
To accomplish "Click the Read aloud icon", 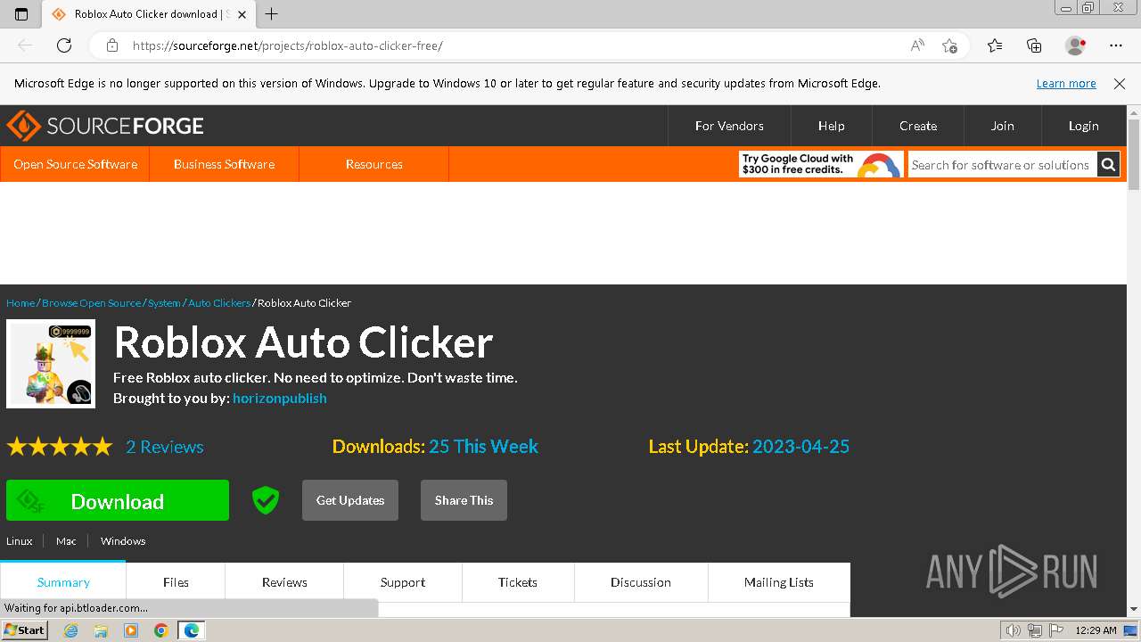I will (x=916, y=45).
